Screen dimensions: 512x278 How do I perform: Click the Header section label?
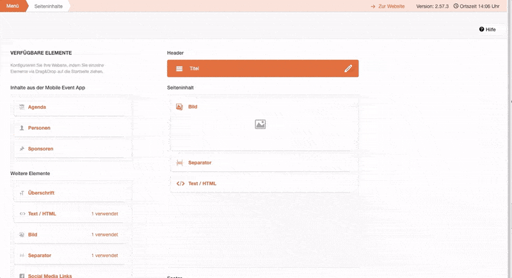pos(175,53)
